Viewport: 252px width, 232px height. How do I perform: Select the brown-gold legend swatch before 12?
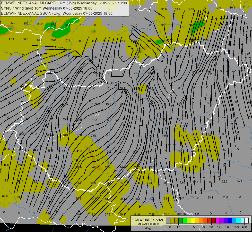pyautogui.click(x=177, y=220)
